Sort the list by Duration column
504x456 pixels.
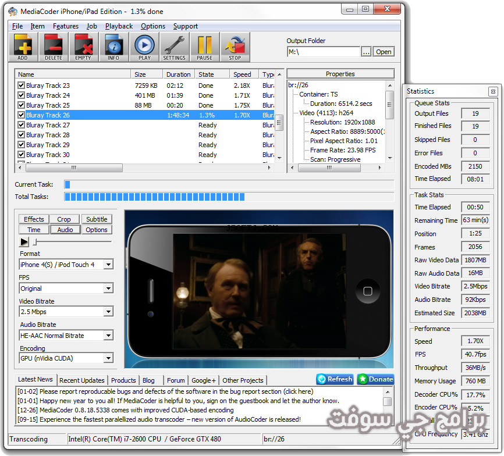point(179,74)
